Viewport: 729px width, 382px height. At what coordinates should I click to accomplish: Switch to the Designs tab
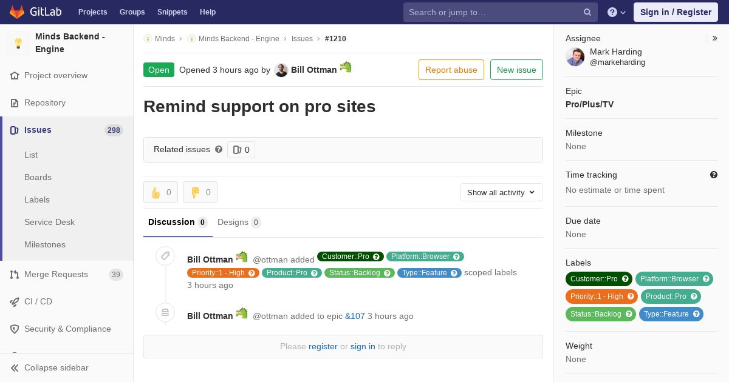click(x=239, y=222)
